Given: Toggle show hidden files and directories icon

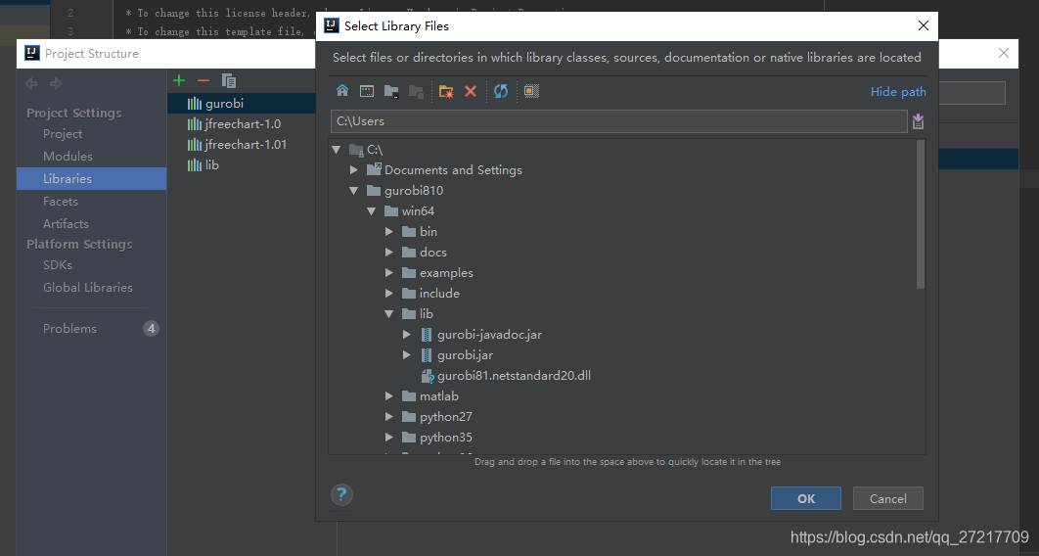Looking at the screenshot, I should click(x=531, y=91).
